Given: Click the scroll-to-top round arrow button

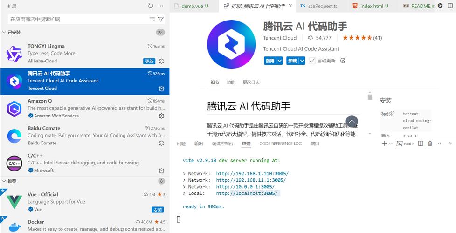Looking at the screenshot, I should 352,122.
